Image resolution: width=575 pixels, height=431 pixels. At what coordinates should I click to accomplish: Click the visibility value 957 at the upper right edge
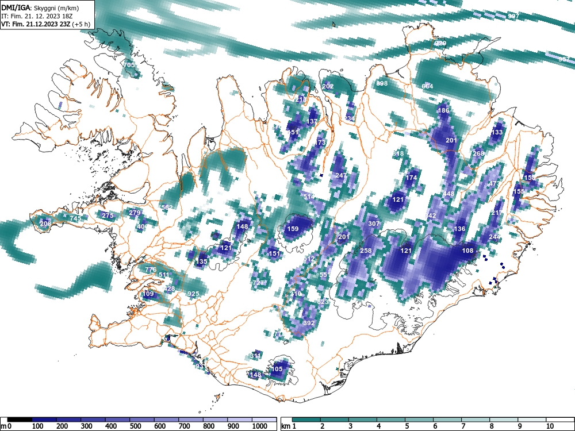click(x=564, y=59)
